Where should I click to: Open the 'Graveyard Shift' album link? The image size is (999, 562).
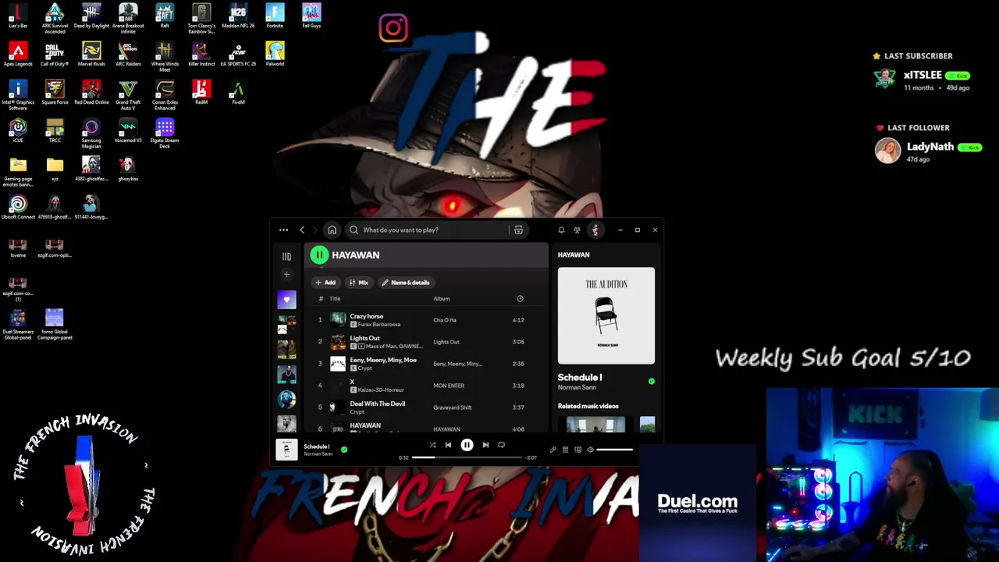pyautogui.click(x=453, y=407)
